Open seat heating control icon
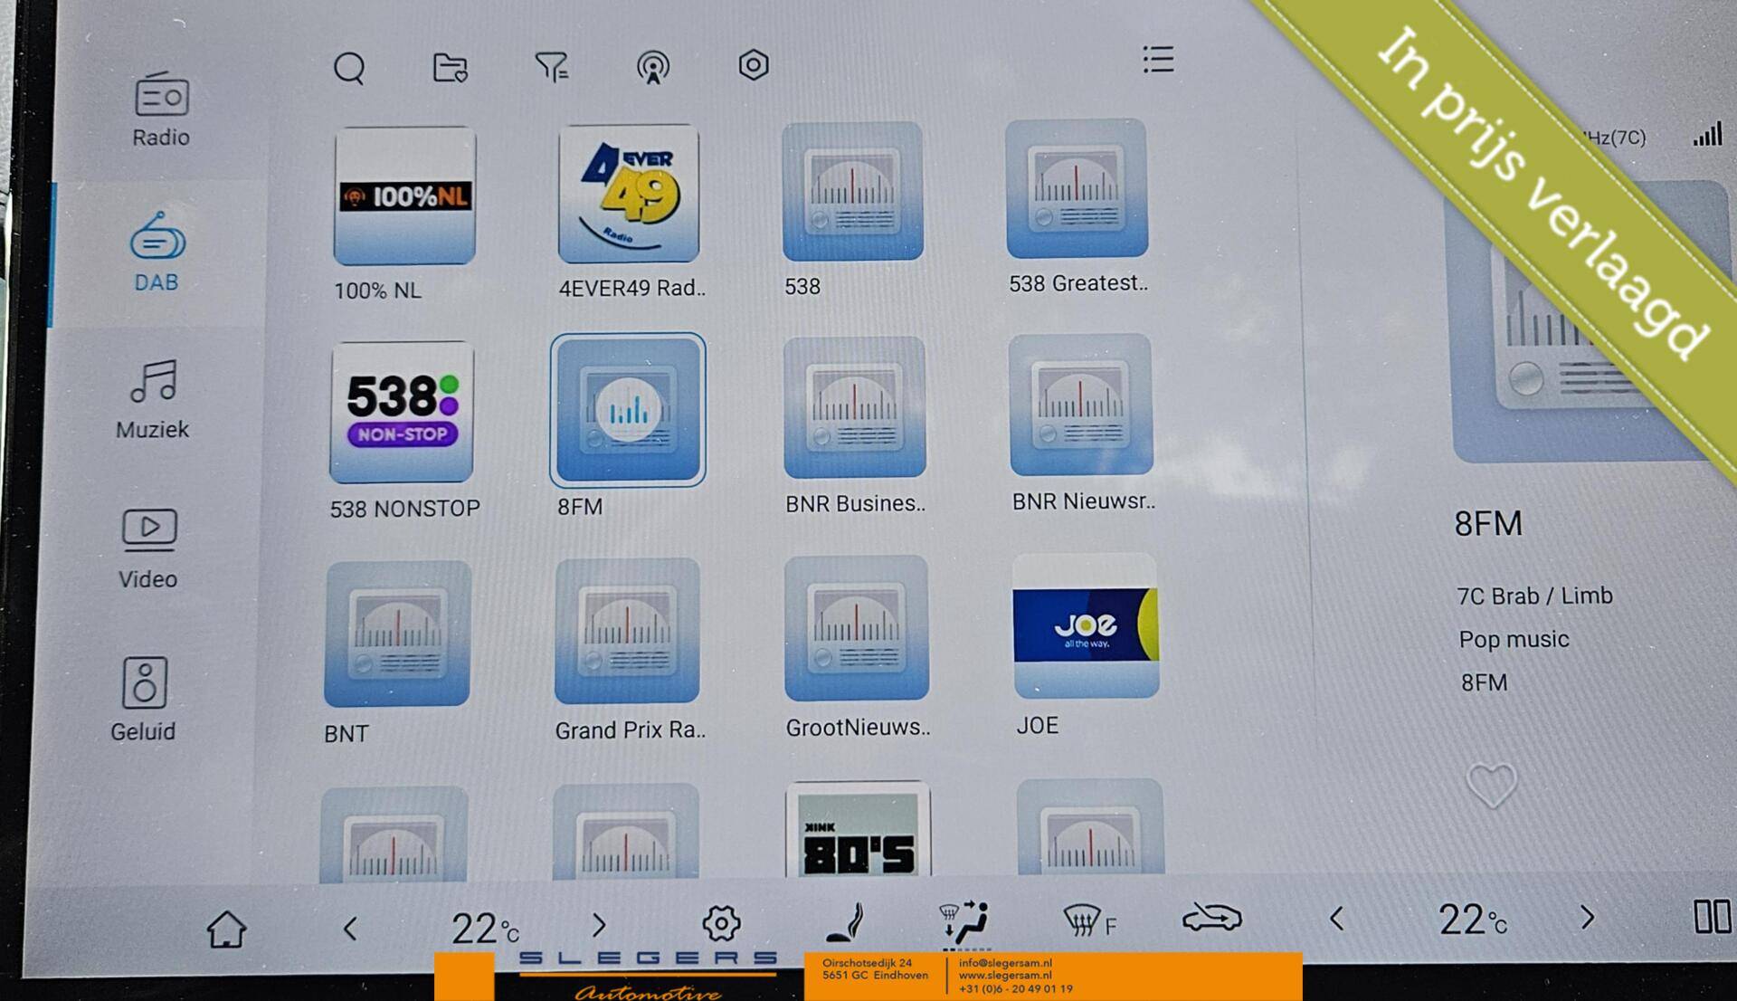 847,923
